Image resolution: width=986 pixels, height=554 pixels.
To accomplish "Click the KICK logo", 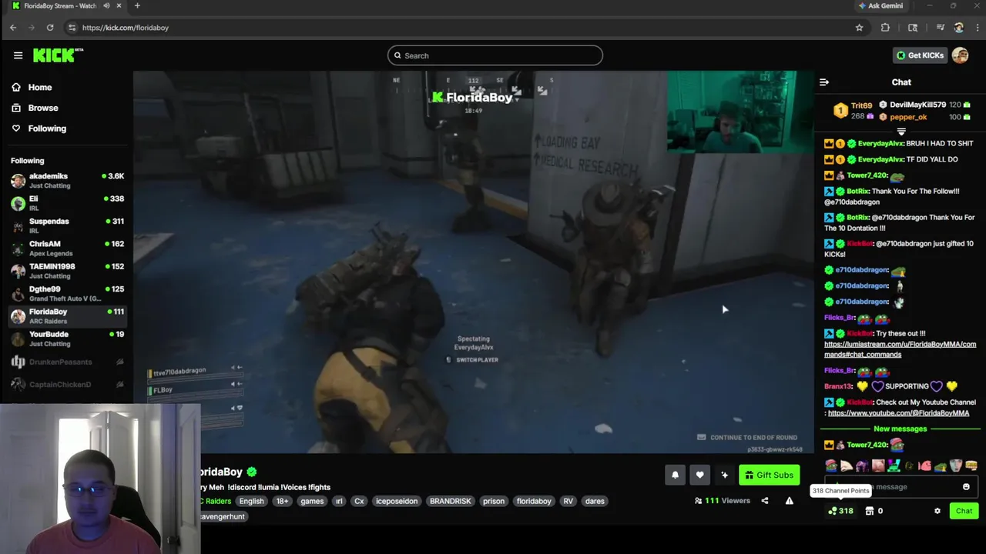I will [58, 55].
